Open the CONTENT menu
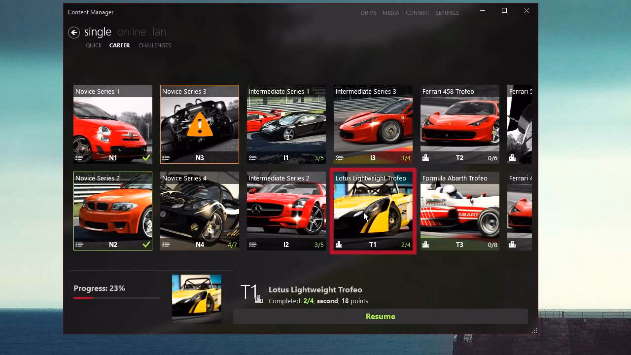This screenshot has height=355, width=631. (418, 13)
